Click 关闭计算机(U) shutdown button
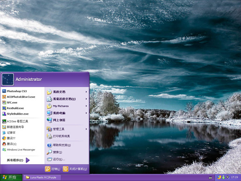This screenshot has height=181, width=241. click(75, 169)
